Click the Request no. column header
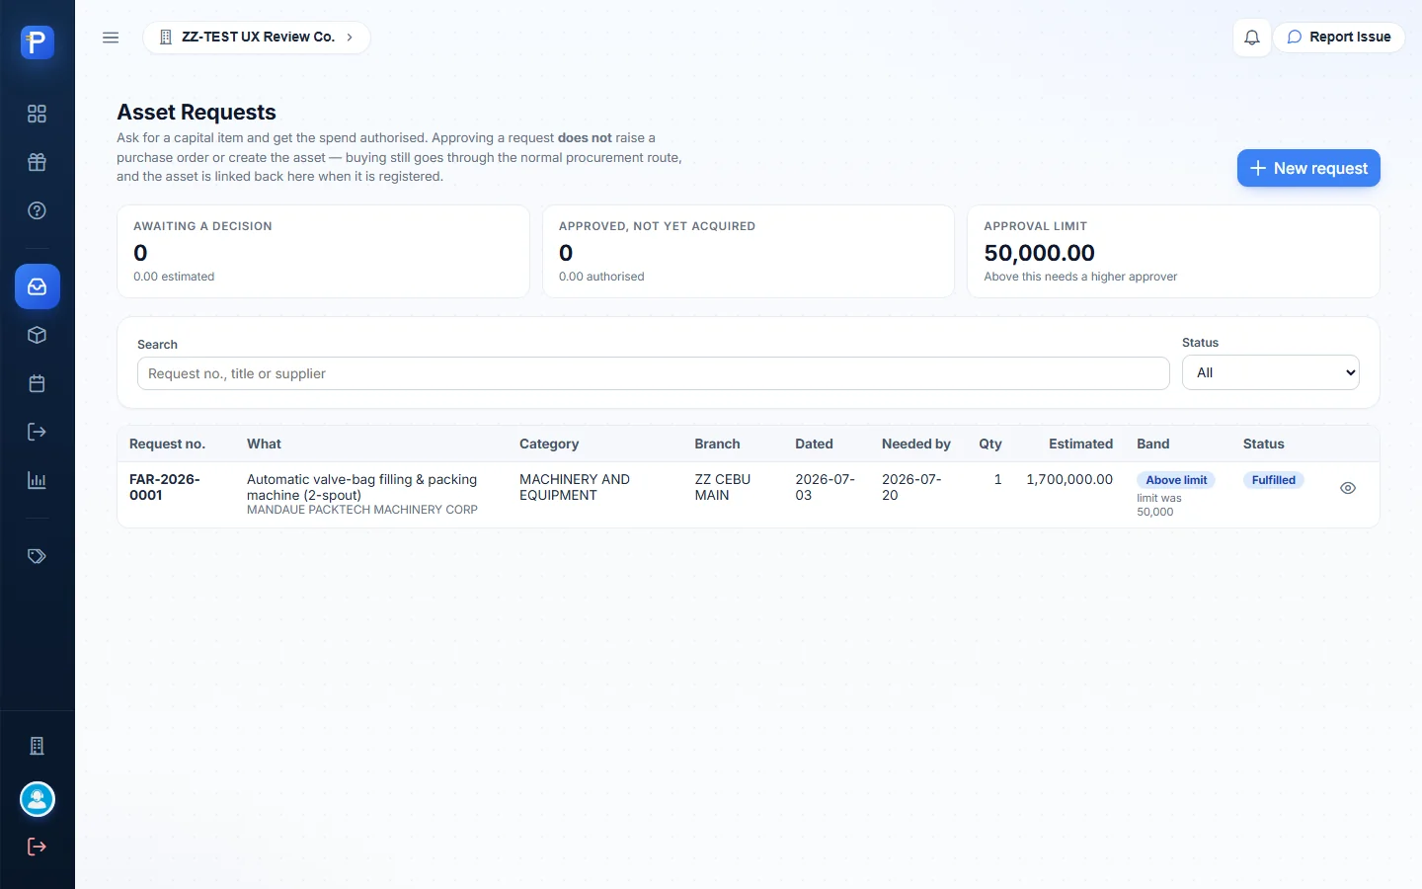The height and width of the screenshot is (889, 1422). [167, 444]
